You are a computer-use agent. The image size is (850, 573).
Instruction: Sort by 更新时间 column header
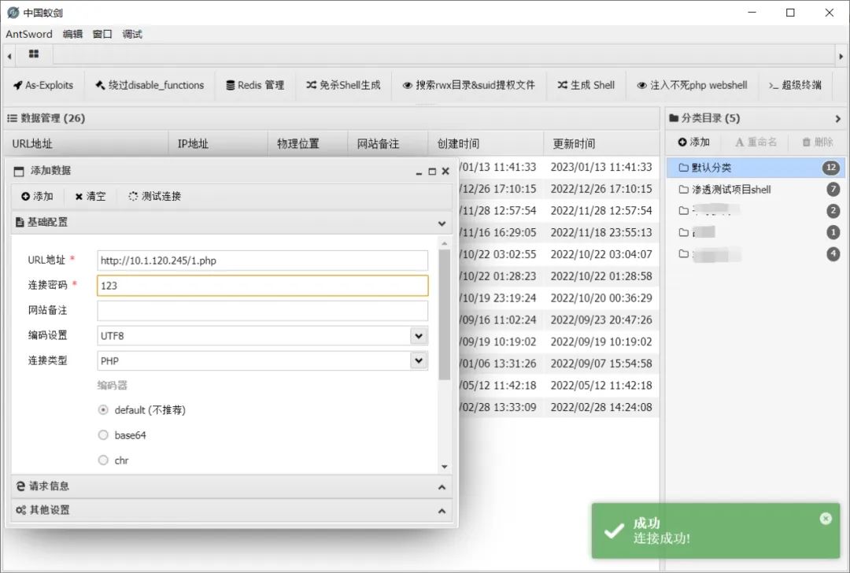pyautogui.click(x=601, y=144)
